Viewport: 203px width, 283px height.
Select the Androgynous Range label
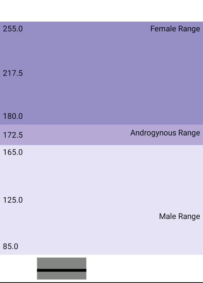point(165,133)
